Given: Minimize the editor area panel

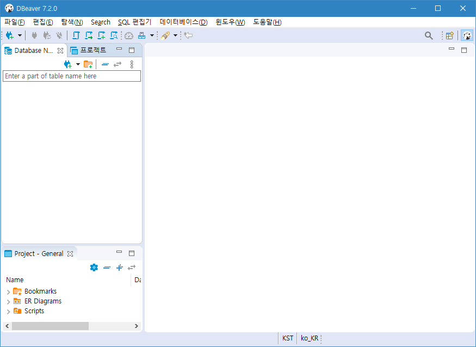Looking at the screenshot, I should 452,49.
